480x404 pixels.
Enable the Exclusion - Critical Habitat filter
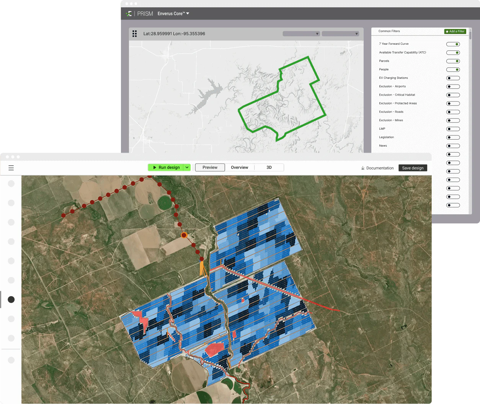453,95
